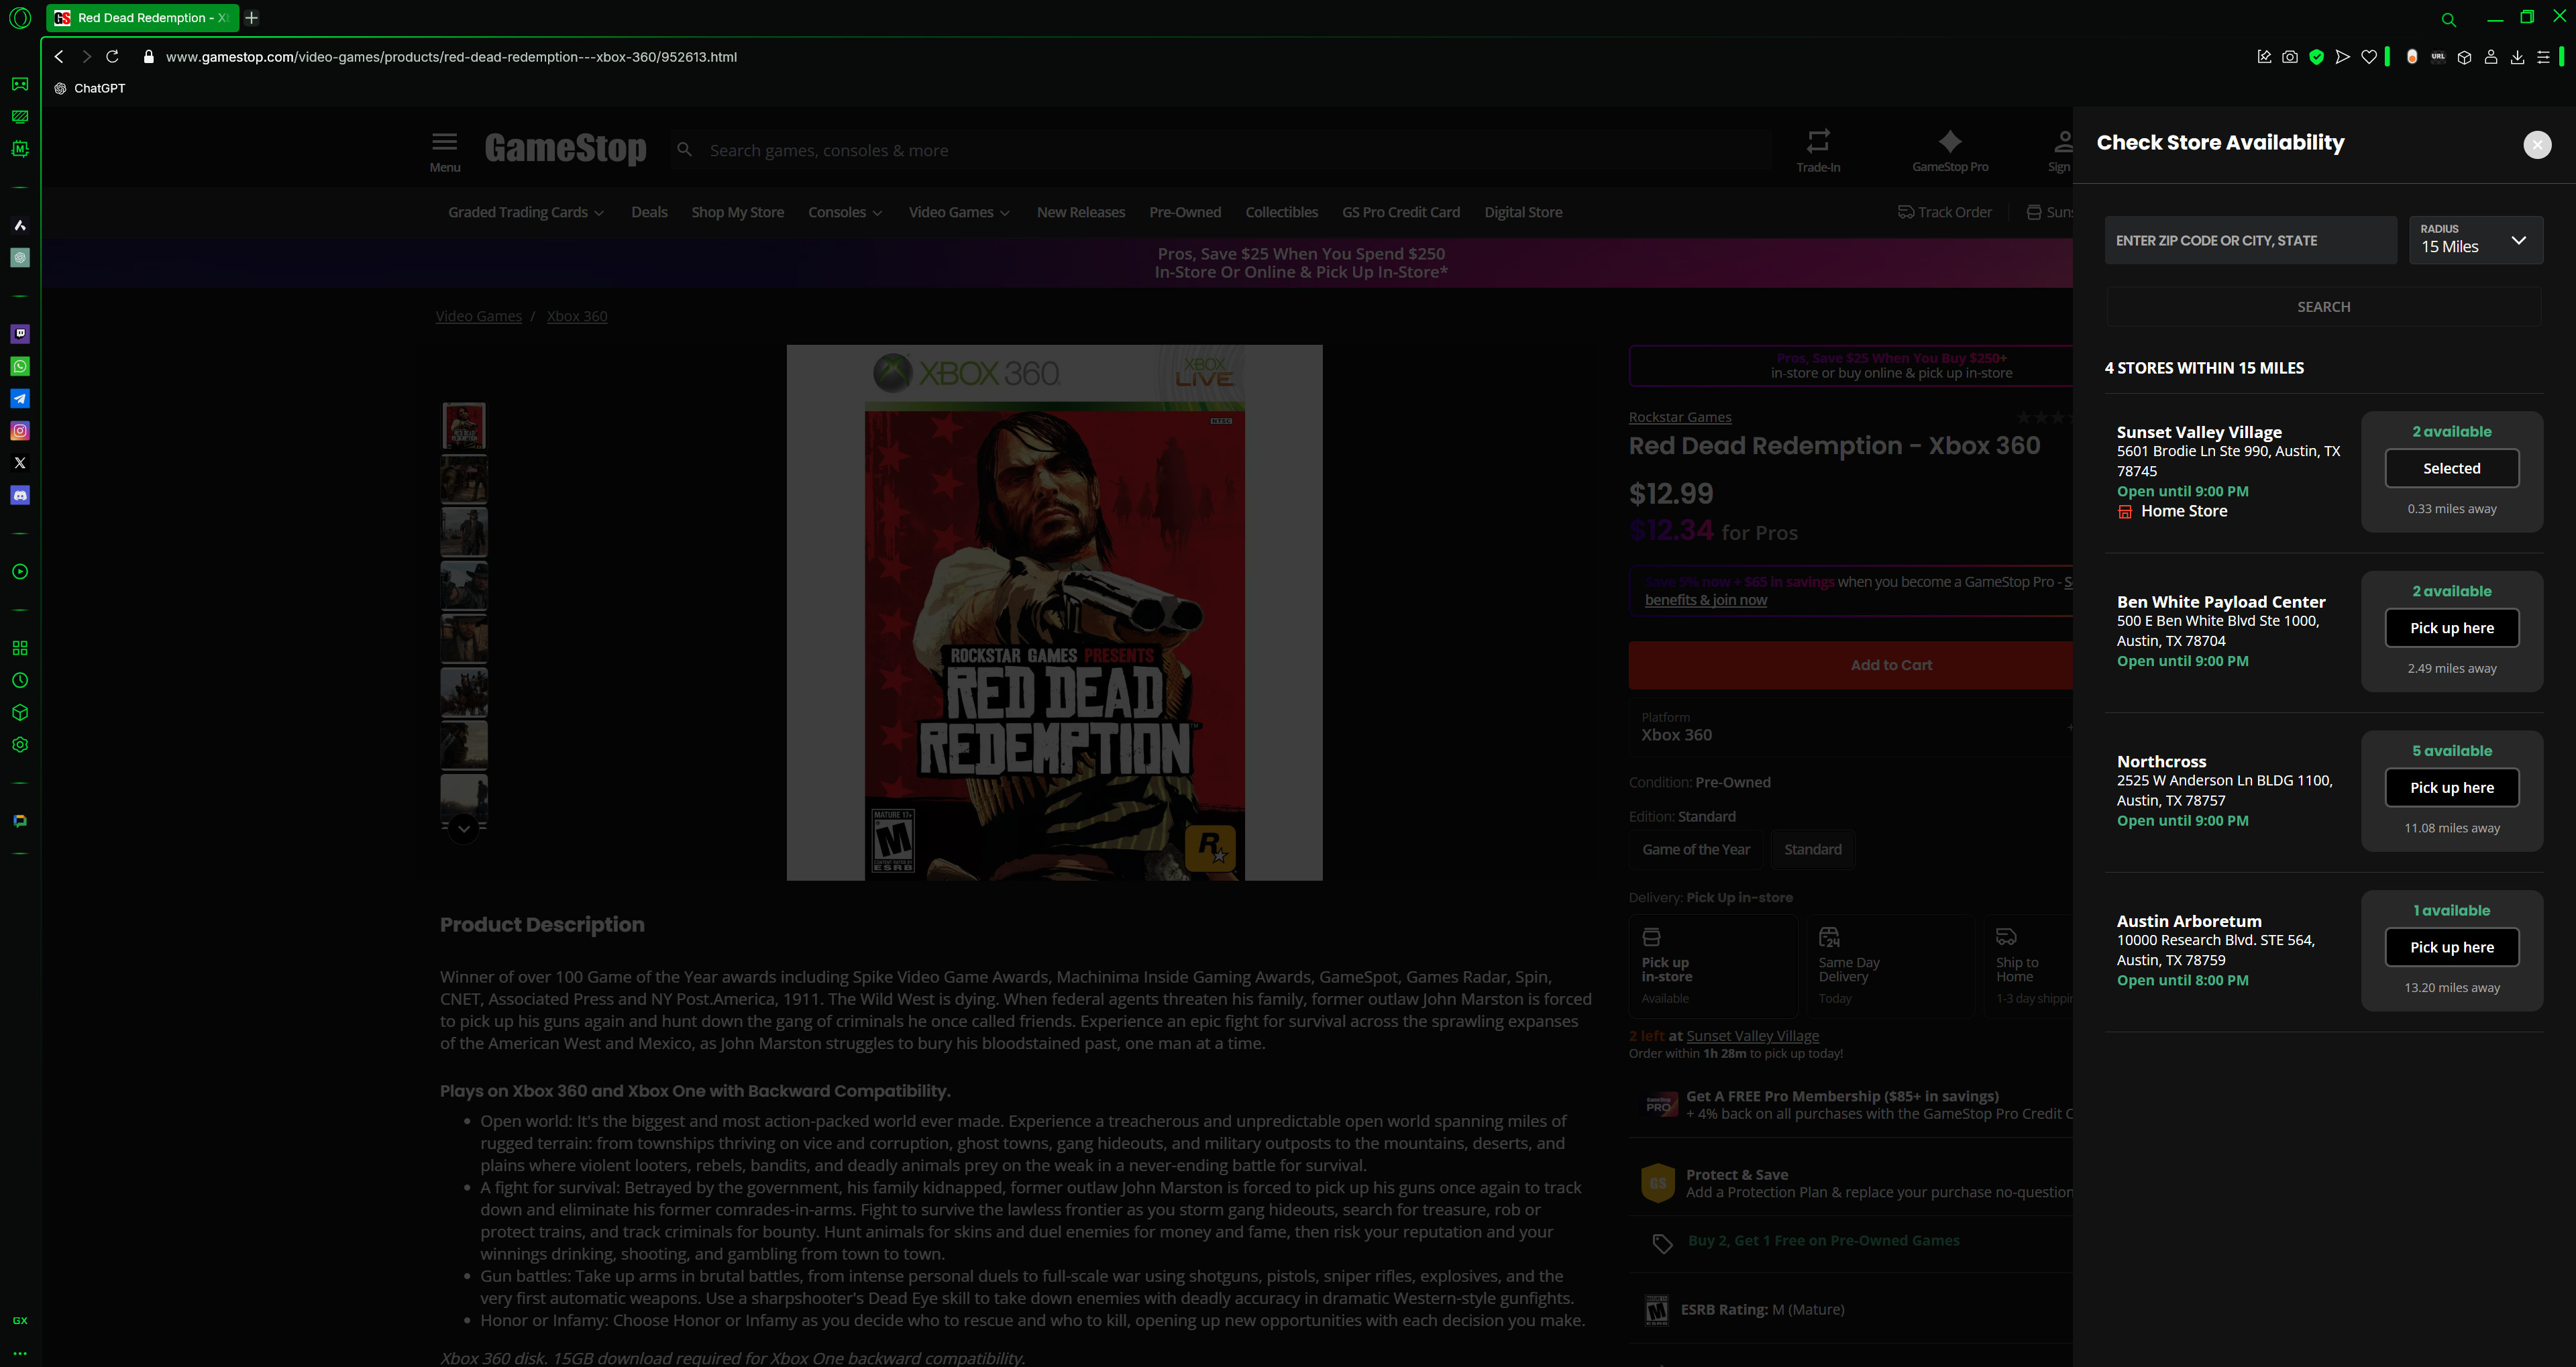The height and width of the screenshot is (1367, 2576).
Task: Open the Deals nav item
Action: [x=649, y=212]
